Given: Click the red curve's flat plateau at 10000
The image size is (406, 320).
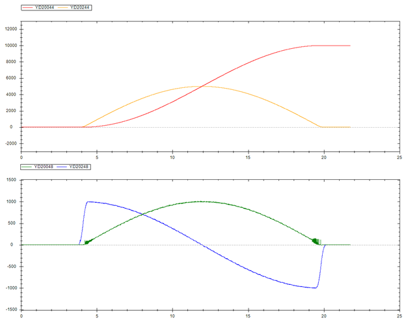Looking at the screenshot, I should [332, 46].
